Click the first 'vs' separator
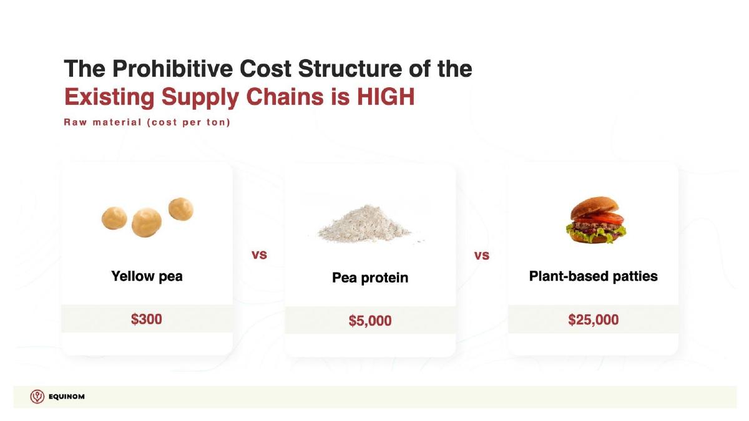Viewport: 749px width, 421px height. 259,254
